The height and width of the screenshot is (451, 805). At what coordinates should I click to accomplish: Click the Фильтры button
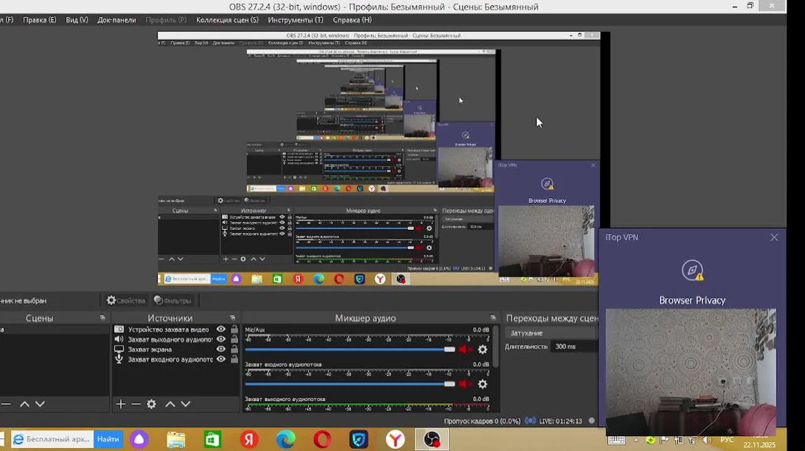coord(173,301)
